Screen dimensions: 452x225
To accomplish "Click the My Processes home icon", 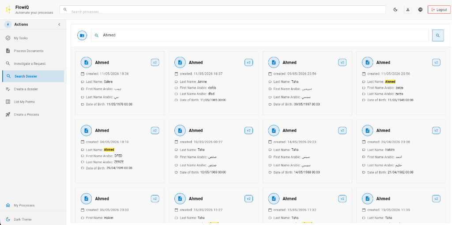I will (x=8, y=206).
